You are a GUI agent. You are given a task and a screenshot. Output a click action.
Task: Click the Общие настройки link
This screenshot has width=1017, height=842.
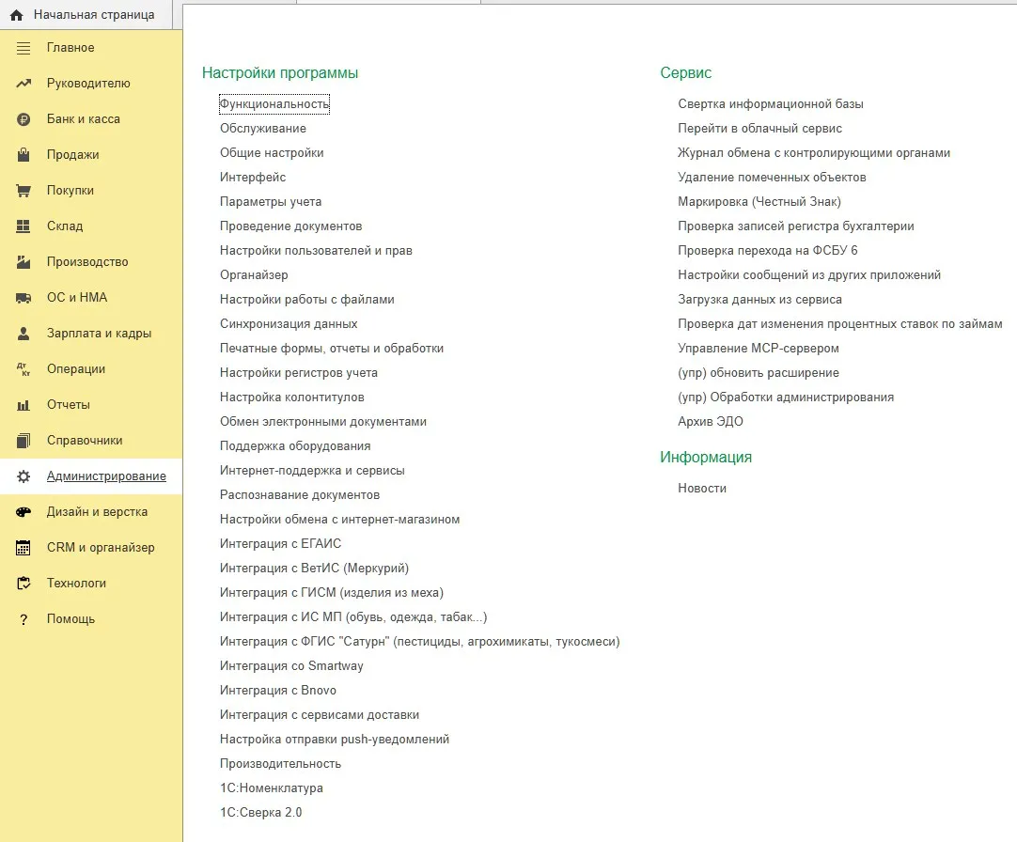coord(272,153)
